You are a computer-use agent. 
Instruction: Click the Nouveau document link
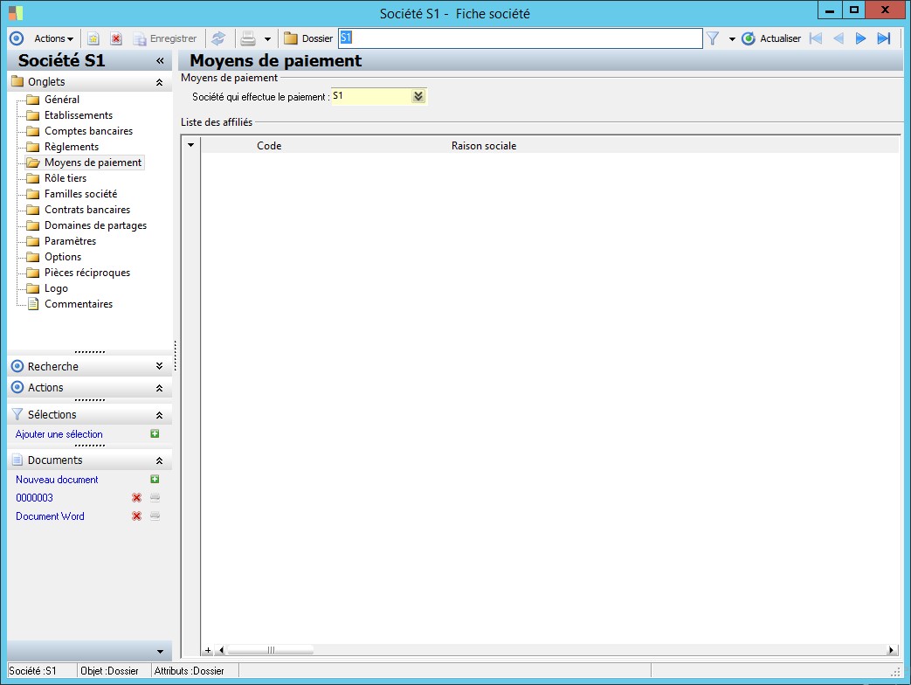pyautogui.click(x=57, y=480)
